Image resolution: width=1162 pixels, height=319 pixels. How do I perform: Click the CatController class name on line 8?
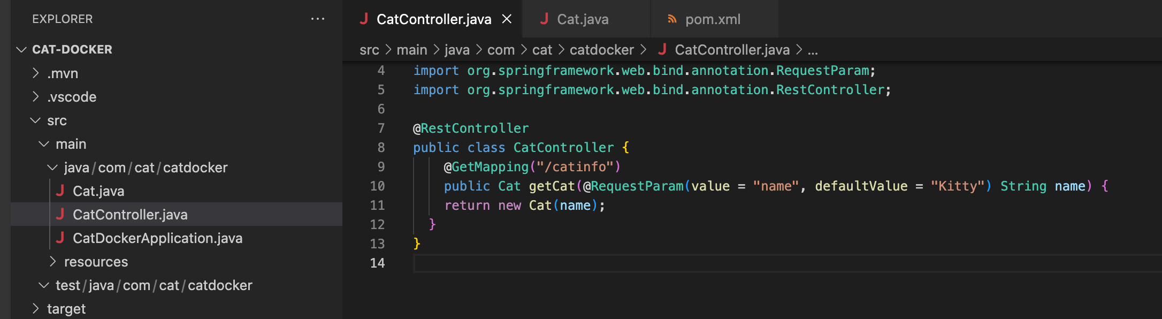pos(564,147)
